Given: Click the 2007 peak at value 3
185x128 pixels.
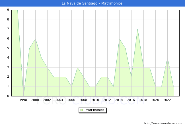Looking at the screenshot, I should pos(77,67).
